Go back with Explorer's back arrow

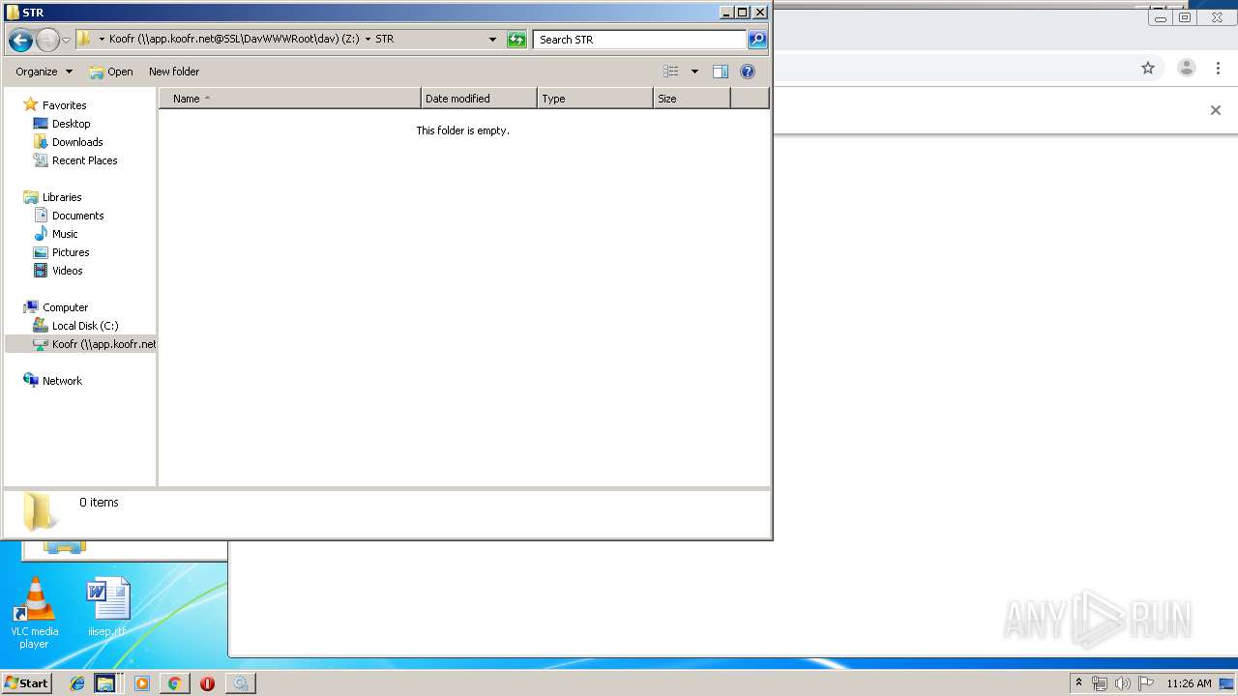(x=20, y=40)
